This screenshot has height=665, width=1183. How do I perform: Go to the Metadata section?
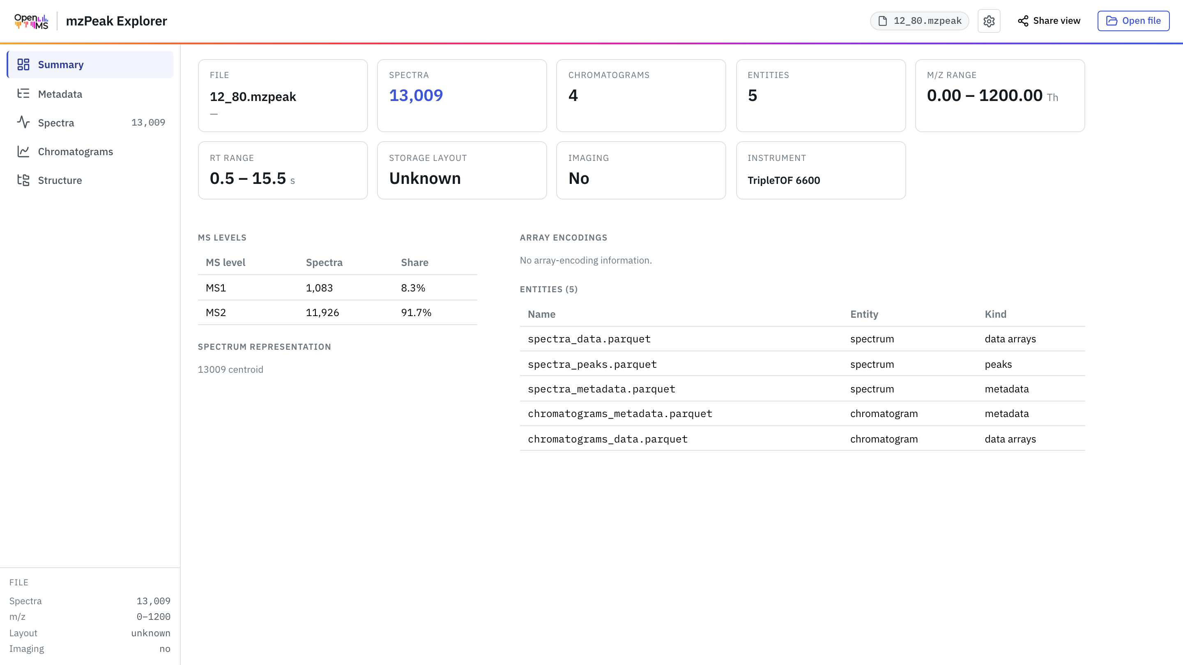click(90, 94)
